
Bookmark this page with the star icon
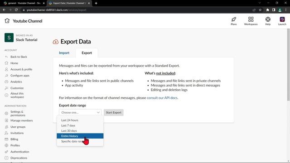[260, 10]
